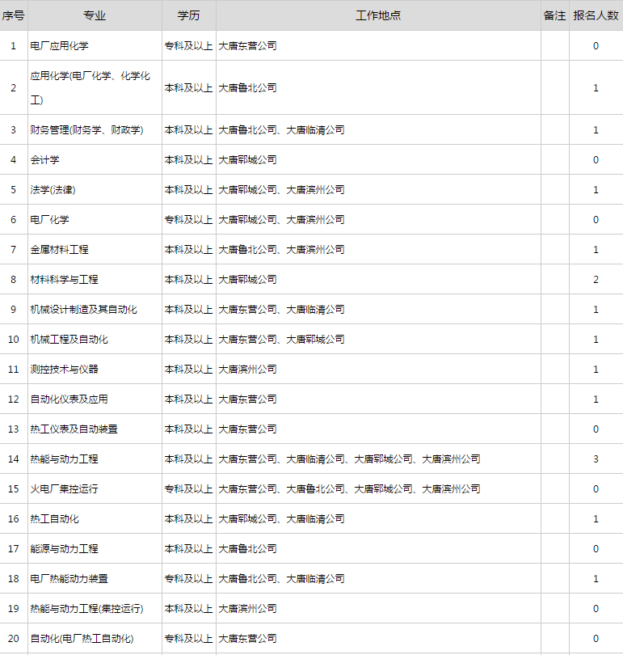Select the 备注 column header
This screenshot has height=655, width=623.
point(554,15)
